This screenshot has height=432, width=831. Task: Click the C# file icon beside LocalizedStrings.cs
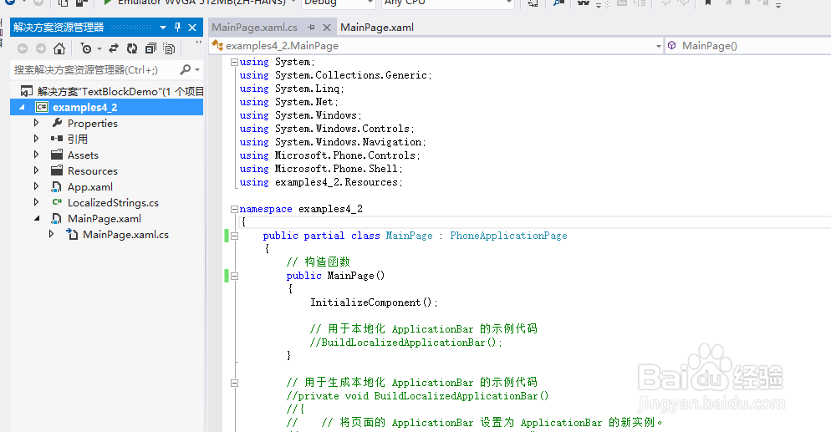point(57,202)
